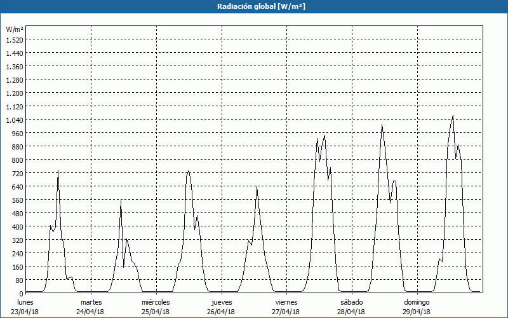Image resolution: width=508 pixels, height=318 pixels.
Task: Click the top of Tuesday's radiation peak
Action: [x=121, y=201]
